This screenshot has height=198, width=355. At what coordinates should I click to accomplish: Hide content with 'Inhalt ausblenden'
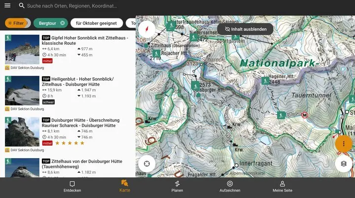245,29
